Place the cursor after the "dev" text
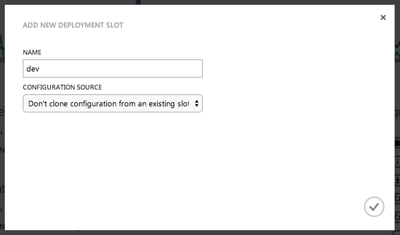This screenshot has height=235, width=400. [40, 69]
